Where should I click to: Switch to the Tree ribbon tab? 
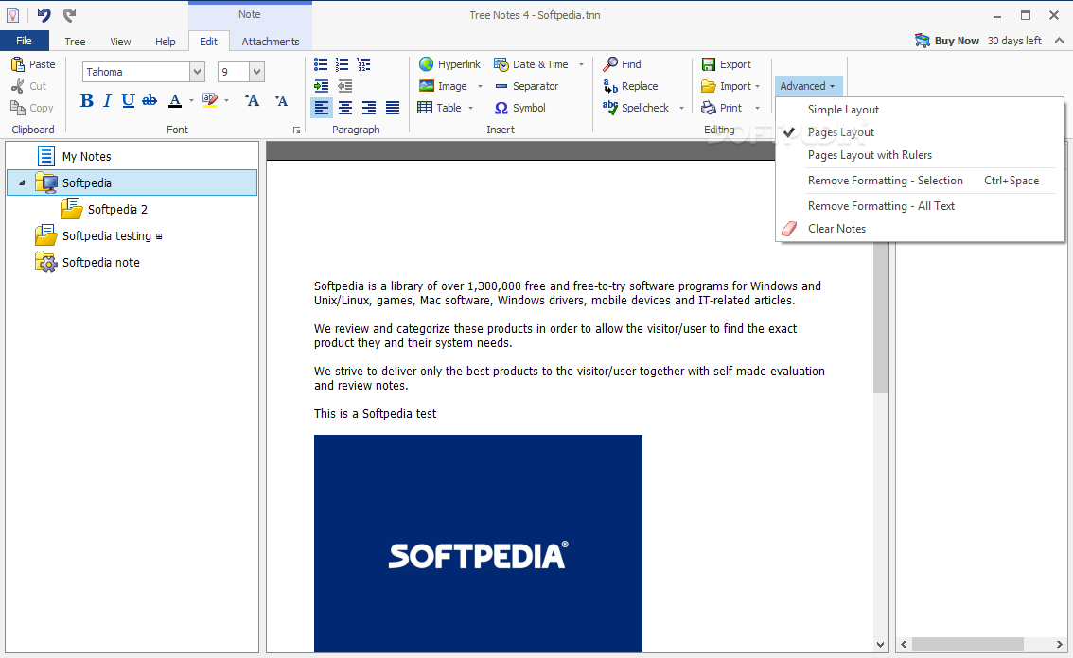tap(75, 42)
